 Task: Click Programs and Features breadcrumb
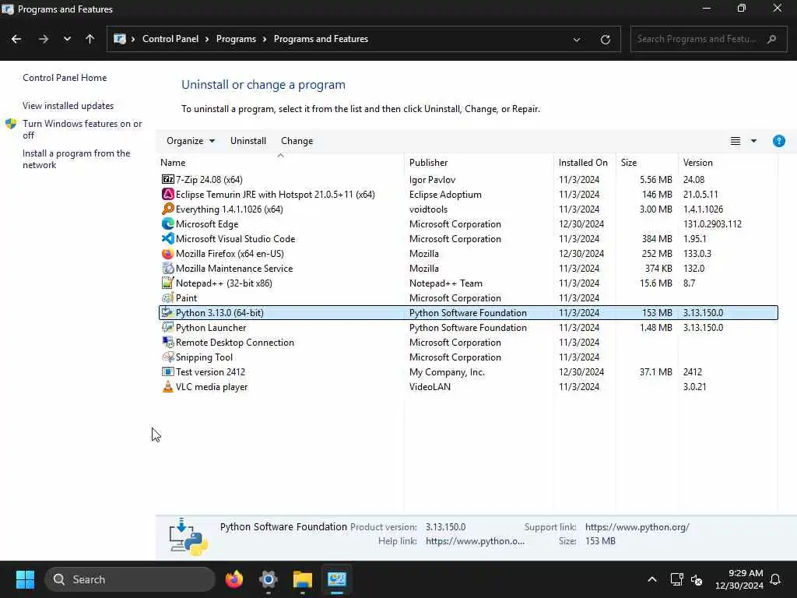click(321, 39)
